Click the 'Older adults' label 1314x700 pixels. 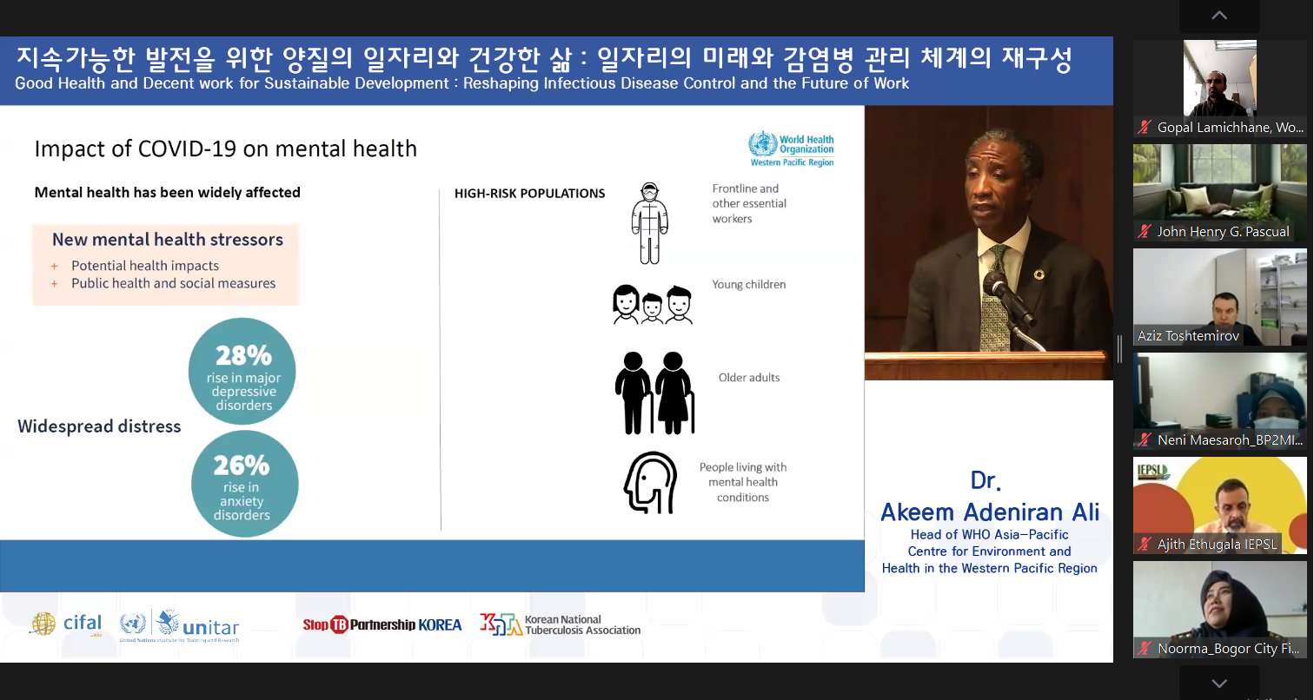[749, 378]
